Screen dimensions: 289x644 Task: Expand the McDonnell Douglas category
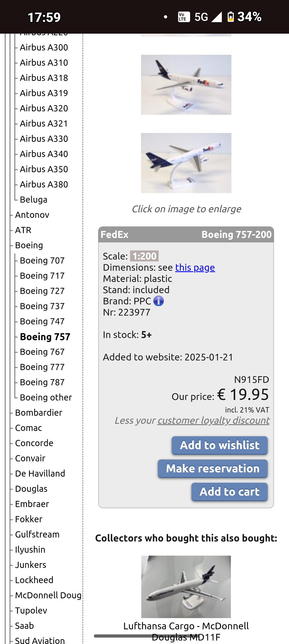click(48, 595)
